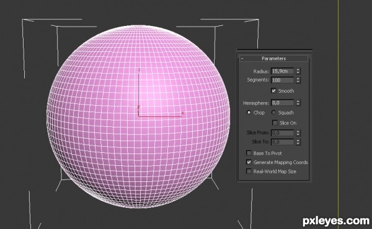
Task: Adjust the Slice To spinner arrows
Action: [x=298, y=142]
